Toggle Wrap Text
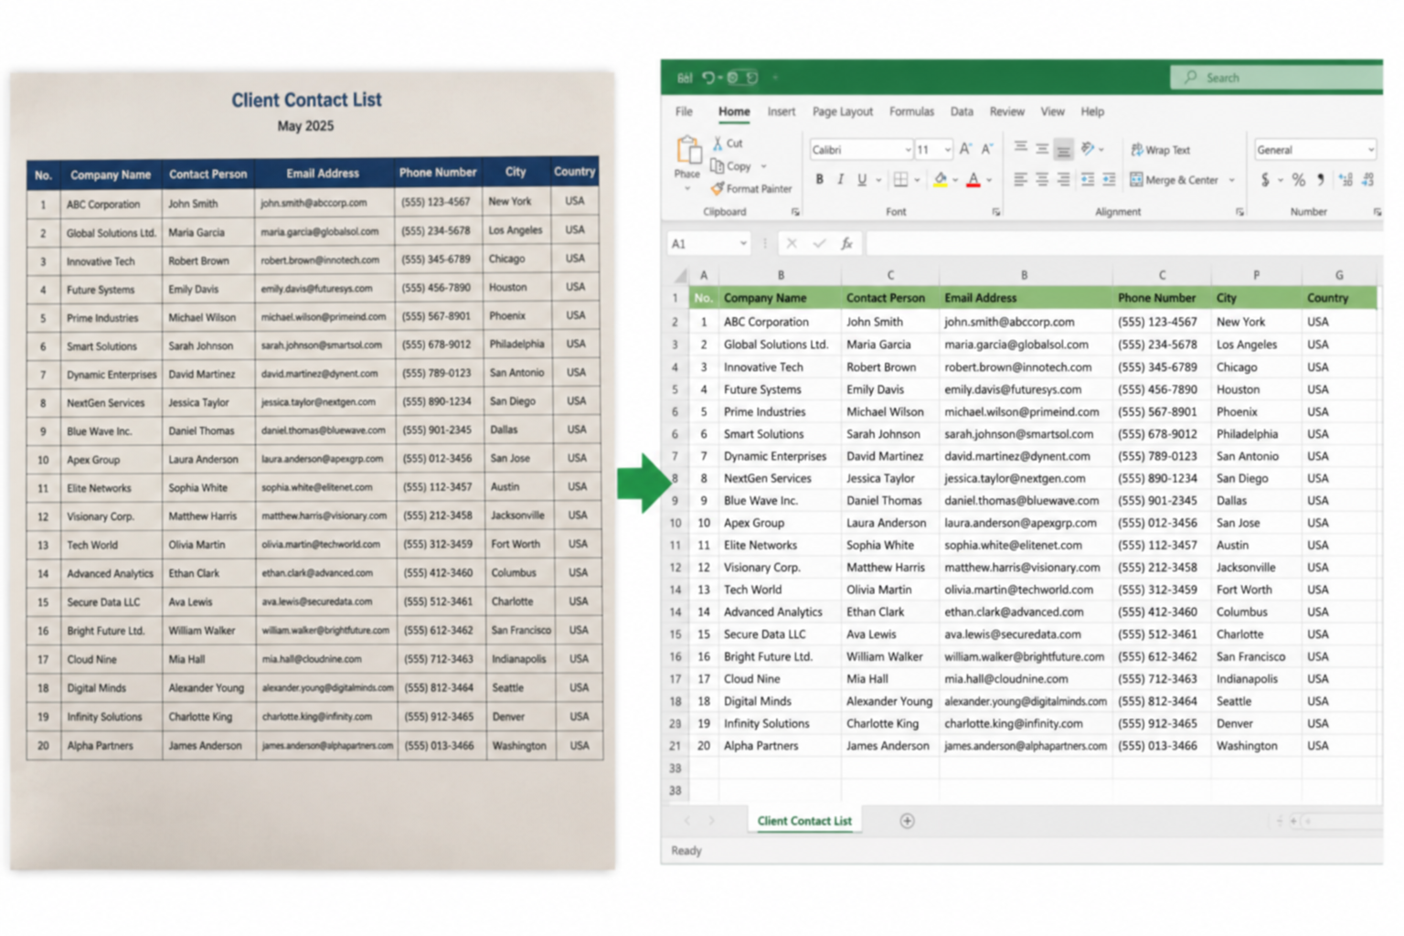The width and height of the screenshot is (1404, 936). click(x=1161, y=150)
